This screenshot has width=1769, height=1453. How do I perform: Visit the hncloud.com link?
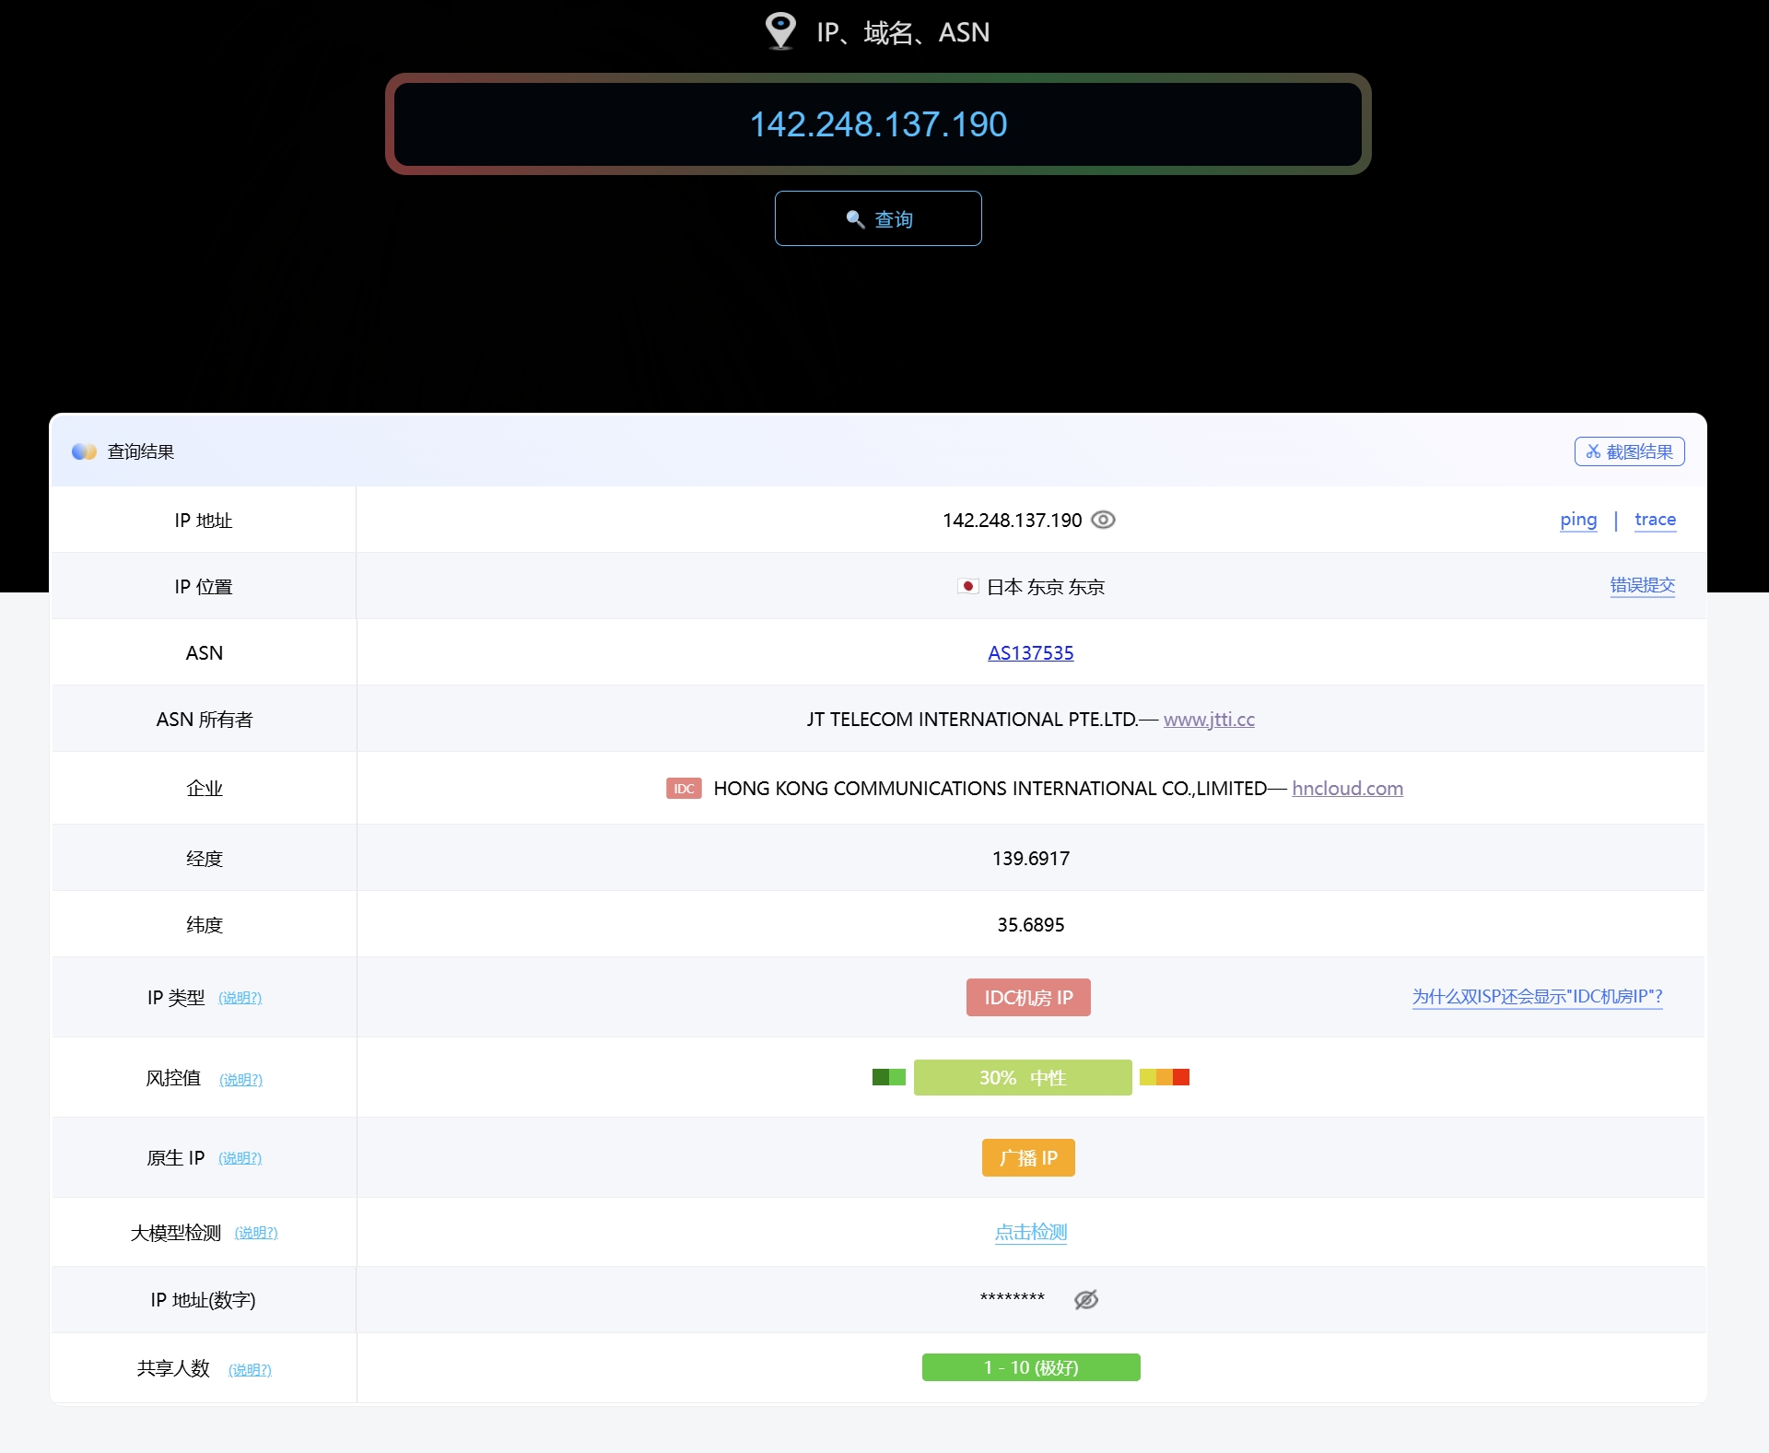click(x=1347, y=788)
